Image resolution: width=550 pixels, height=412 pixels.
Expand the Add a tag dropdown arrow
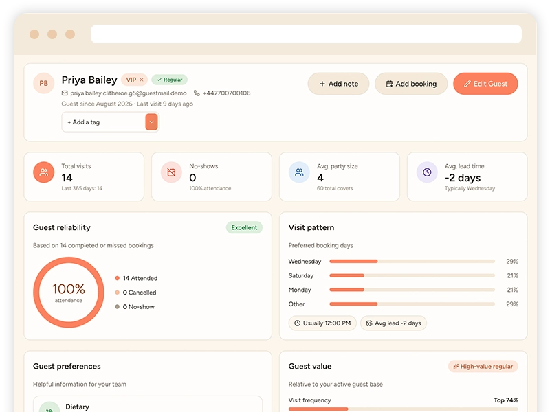point(151,122)
